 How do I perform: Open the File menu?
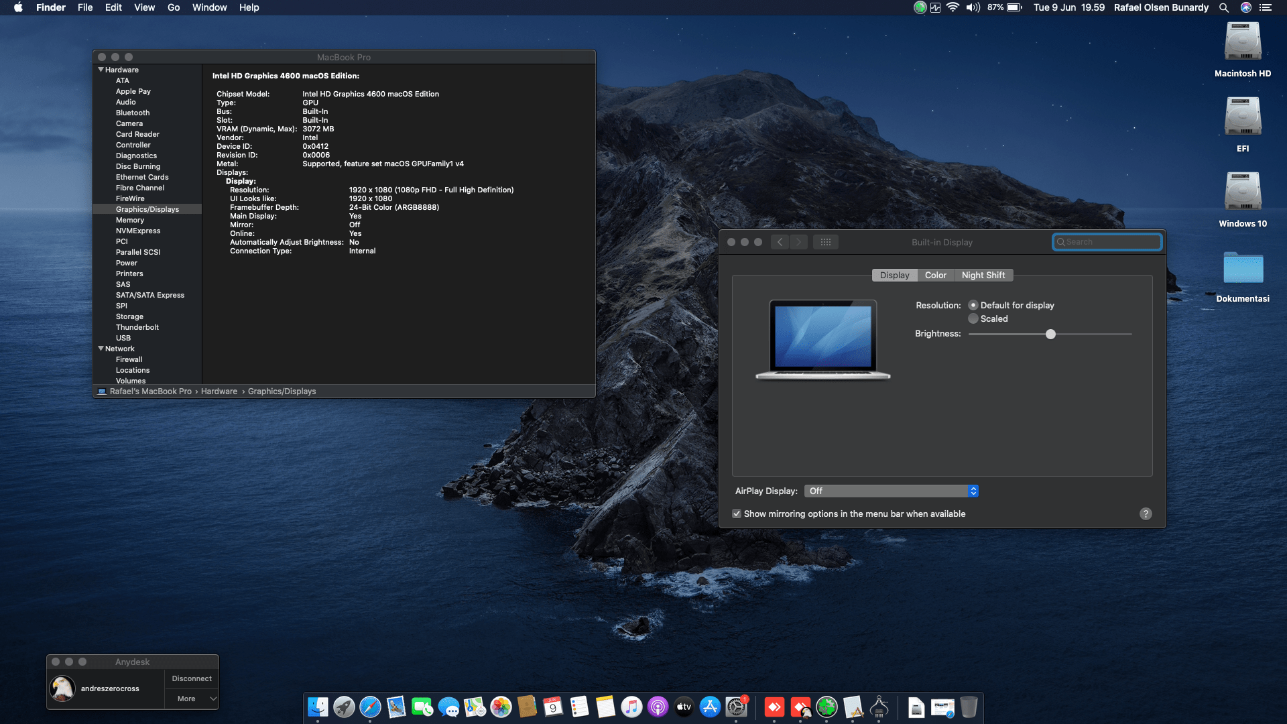[85, 7]
